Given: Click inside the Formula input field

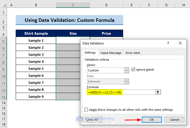Looking at the screenshot, I should [120, 92].
